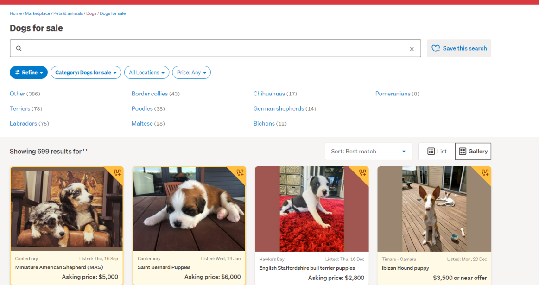The height and width of the screenshot is (285, 539).
Task: Open the Refine filters dropdown
Action: [x=29, y=73]
